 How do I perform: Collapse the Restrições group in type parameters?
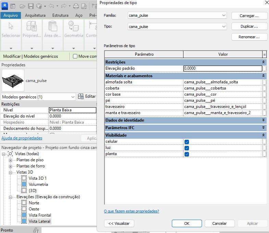pyautogui.click(x=263, y=62)
